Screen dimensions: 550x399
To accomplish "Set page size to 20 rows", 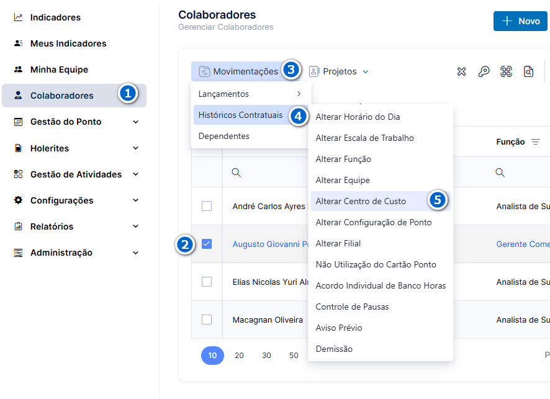I will [x=239, y=355].
